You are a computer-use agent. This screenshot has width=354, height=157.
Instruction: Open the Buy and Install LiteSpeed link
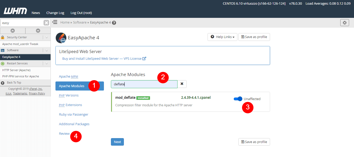(104, 59)
